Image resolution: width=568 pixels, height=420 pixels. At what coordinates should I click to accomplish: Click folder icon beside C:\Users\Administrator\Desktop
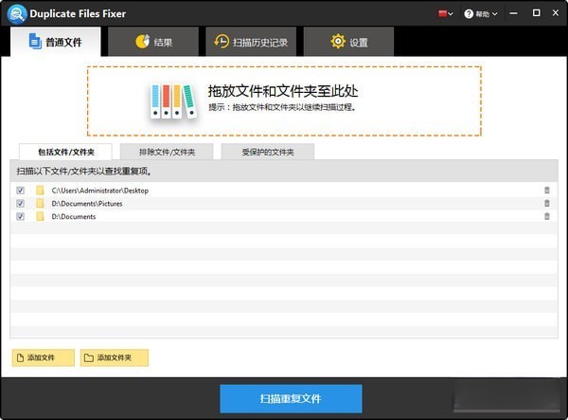click(x=40, y=190)
